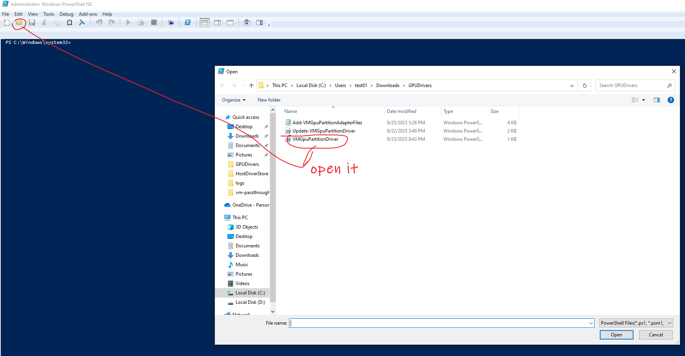The width and height of the screenshot is (685, 356).
Task: Open the Organize dropdown menu
Action: (234, 100)
